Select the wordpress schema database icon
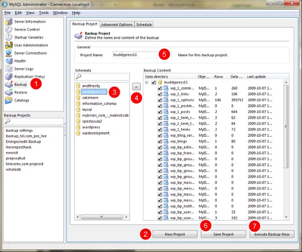Screen dimensions: 302x252 78,127
